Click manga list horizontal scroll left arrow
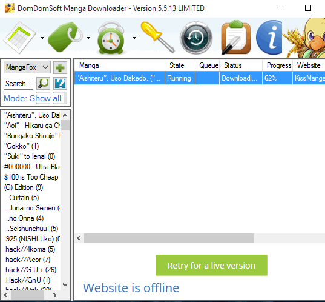The image size is (325, 302). (6, 295)
